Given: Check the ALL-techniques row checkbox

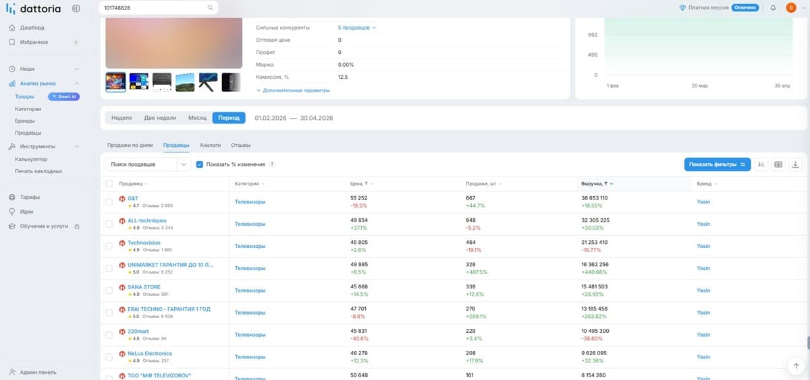Looking at the screenshot, I should pyautogui.click(x=109, y=224).
